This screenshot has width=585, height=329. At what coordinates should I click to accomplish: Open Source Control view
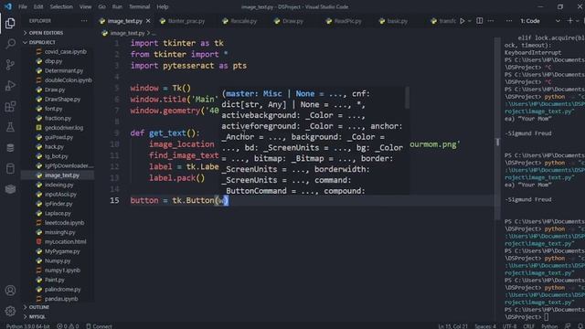[10, 65]
